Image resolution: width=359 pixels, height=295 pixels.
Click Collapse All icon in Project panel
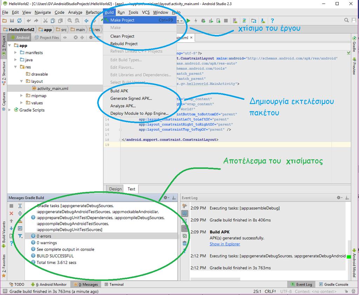[x=82, y=37]
